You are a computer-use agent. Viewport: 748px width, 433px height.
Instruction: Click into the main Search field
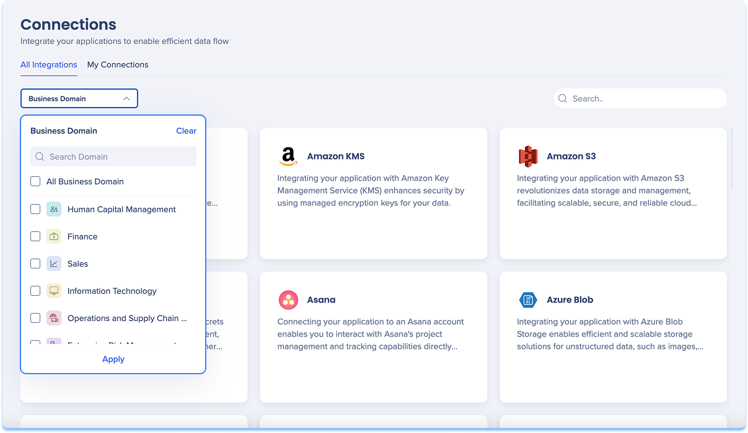coord(640,98)
